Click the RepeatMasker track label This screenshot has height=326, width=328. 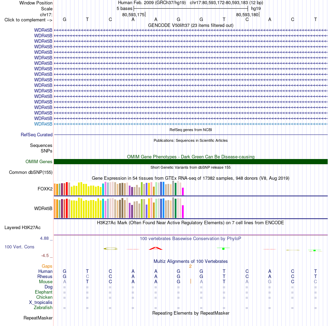click(x=38, y=318)
